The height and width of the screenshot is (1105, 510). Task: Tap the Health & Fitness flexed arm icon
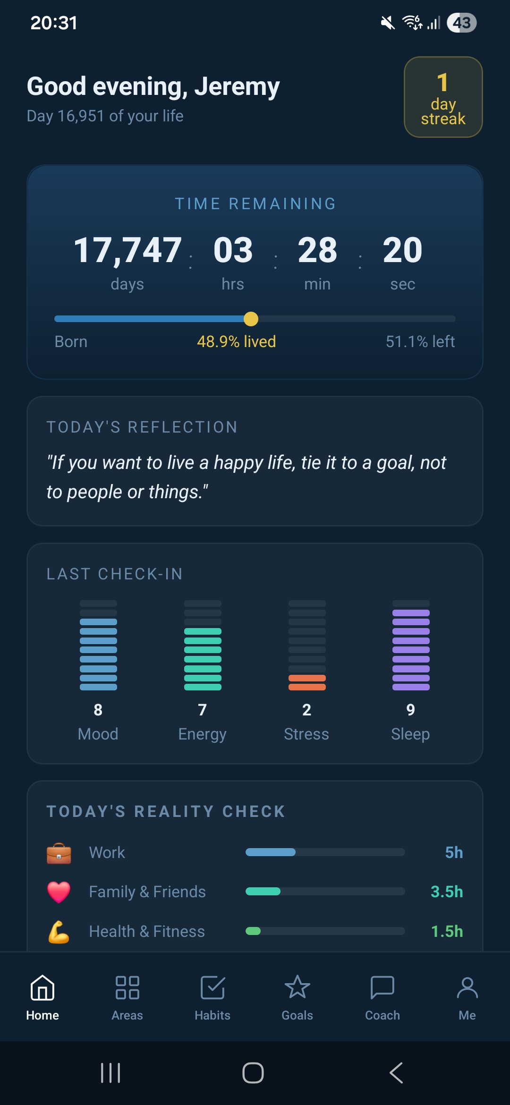pos(59,932)
